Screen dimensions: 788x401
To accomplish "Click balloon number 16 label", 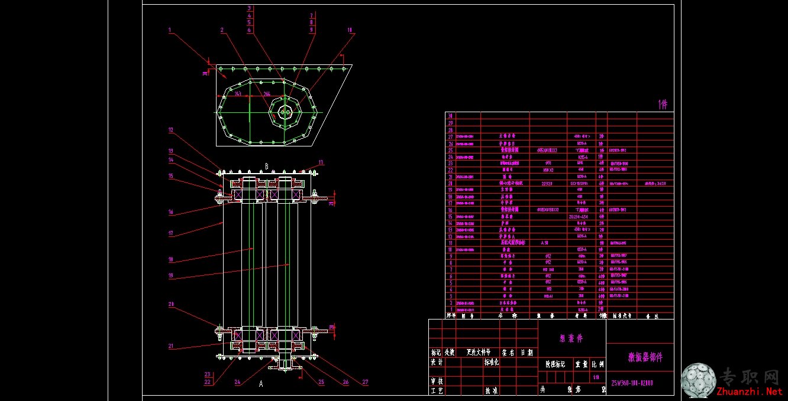I will coord(170,212).
